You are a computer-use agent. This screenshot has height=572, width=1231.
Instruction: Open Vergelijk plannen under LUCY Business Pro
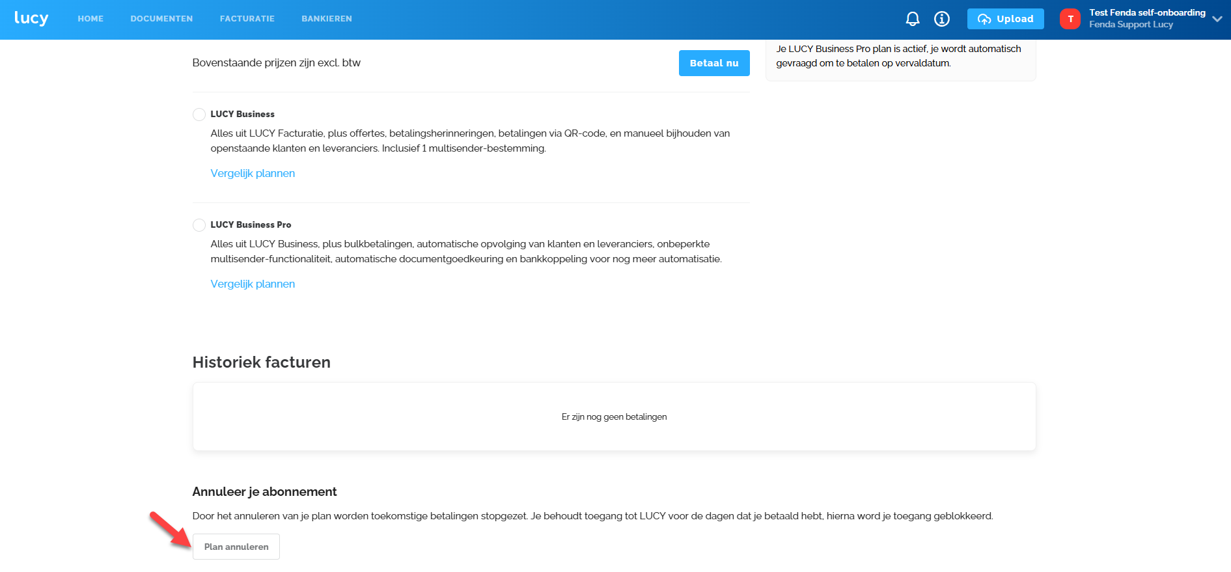(x=253, y=284)
